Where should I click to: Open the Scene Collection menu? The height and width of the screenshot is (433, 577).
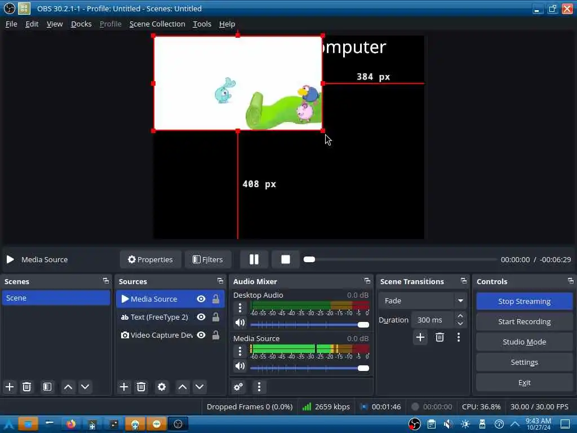pyautogui.click(x=157, y=24)
